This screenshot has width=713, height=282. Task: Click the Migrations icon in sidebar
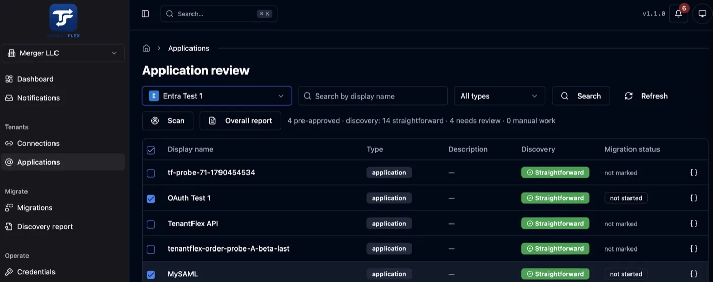[9, 208]
